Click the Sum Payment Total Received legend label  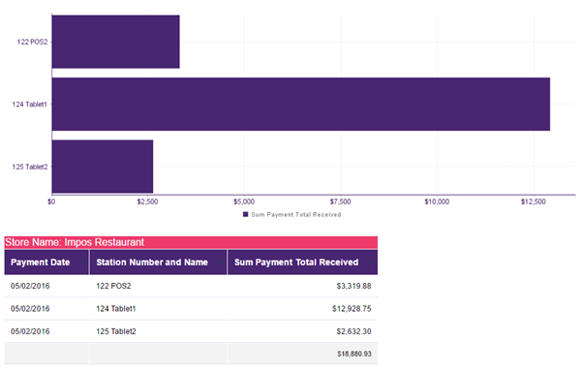[x=295, y=215]
